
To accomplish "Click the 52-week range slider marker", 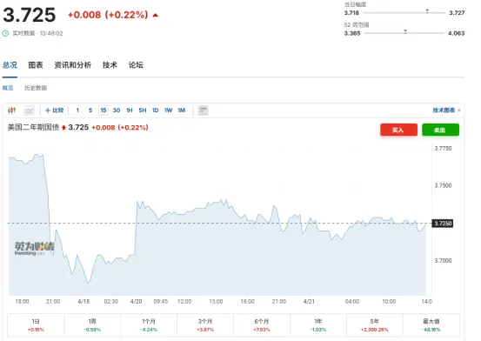I will [405, 31].
